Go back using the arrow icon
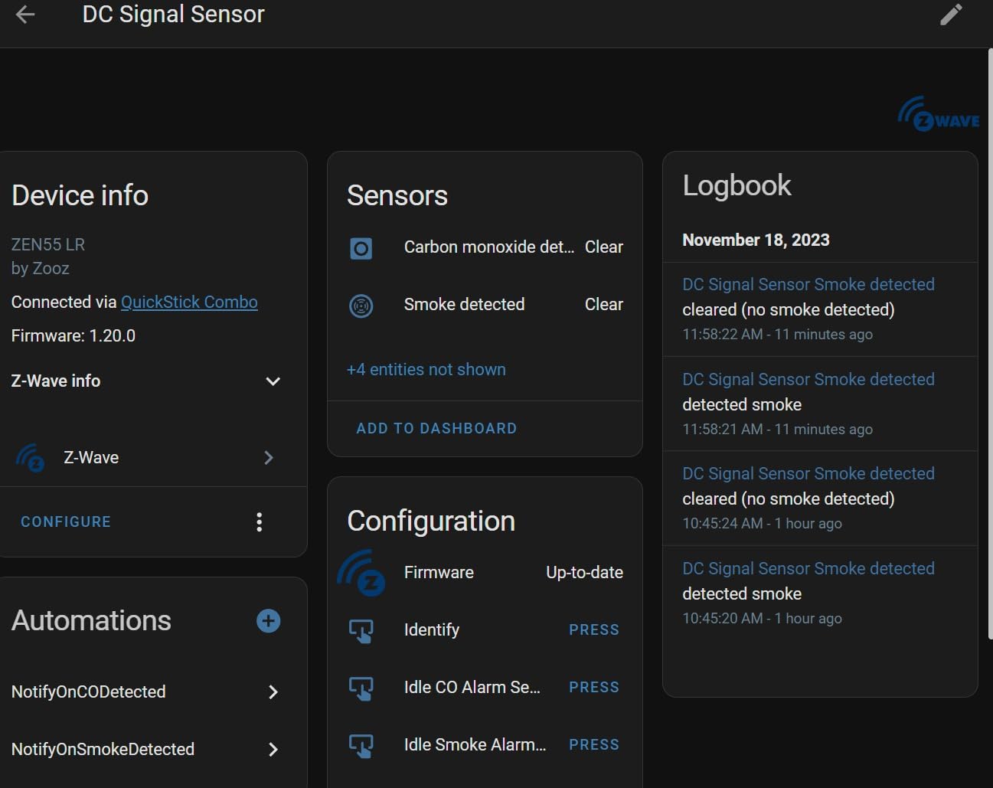 pyautogui.click(x=25, y=14)
